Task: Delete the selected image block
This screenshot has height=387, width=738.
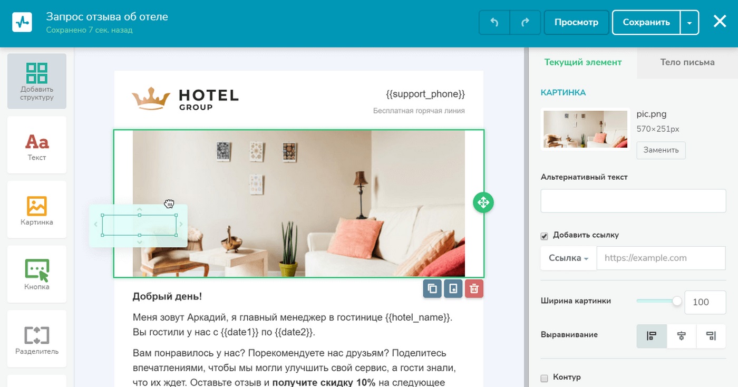Action: [474, 288]
